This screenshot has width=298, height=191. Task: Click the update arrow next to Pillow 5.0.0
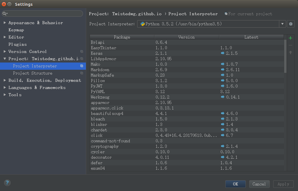222,81
